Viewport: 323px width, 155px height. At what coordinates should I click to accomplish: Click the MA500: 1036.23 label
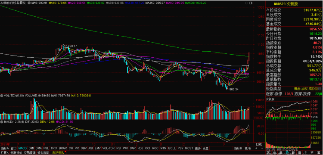click(x=196, y=3)
